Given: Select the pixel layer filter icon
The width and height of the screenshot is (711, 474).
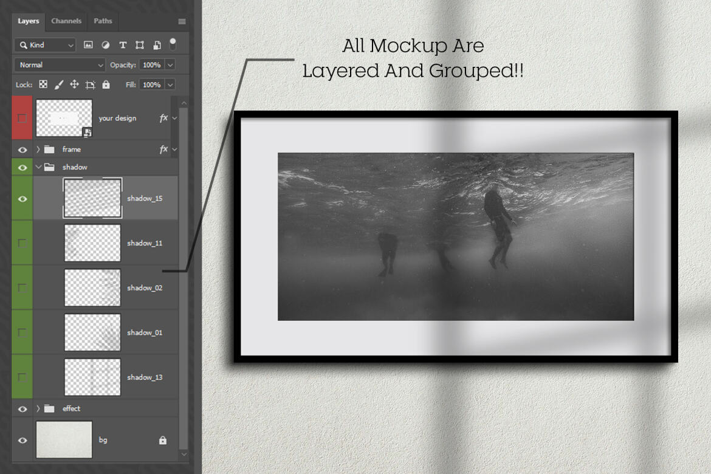Looking at the screenshot, I should pos(88,44).
